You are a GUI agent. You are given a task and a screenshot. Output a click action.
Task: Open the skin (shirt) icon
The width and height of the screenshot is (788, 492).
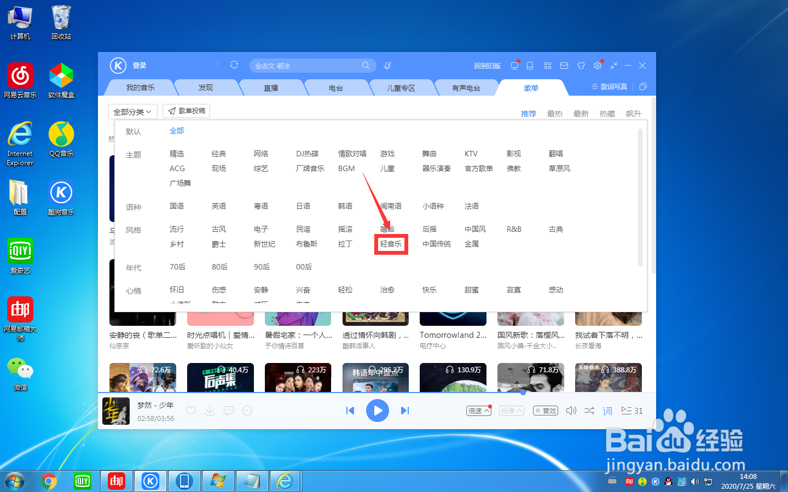[581, 66]
